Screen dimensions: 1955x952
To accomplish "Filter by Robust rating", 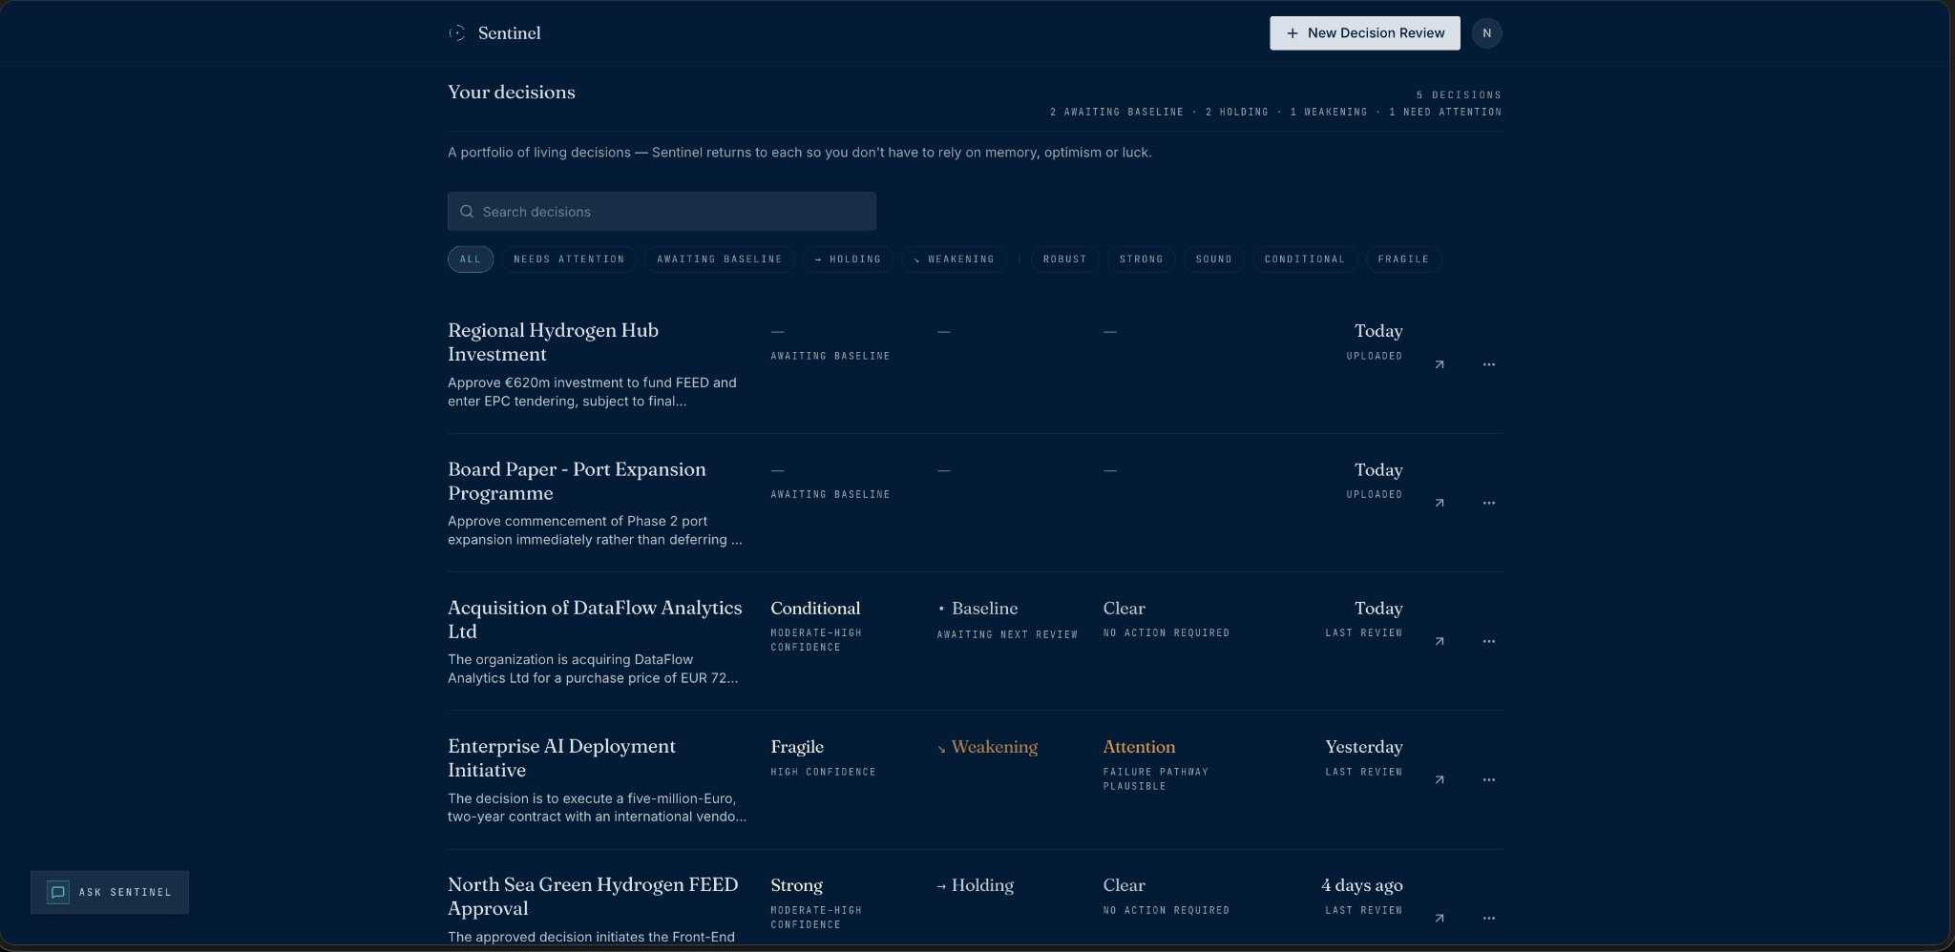I will [1064, 259].
